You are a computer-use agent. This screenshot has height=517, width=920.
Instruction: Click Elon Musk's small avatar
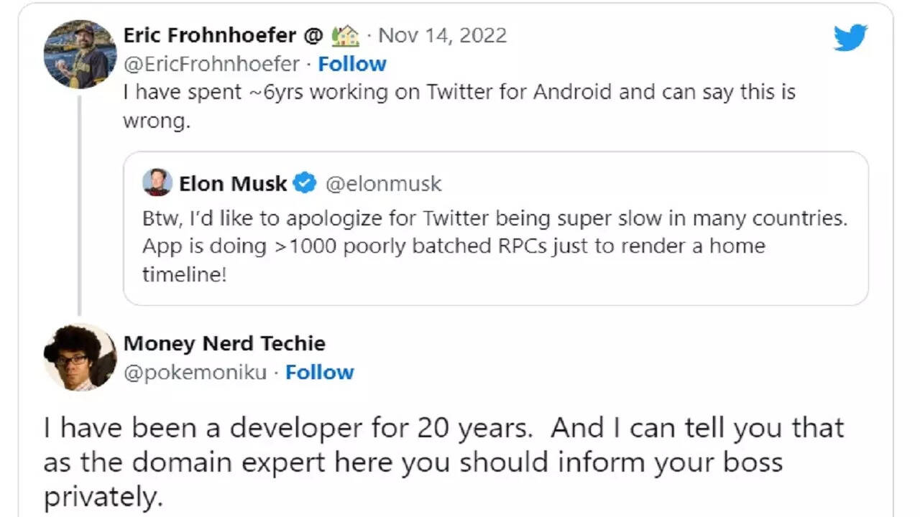coord(157,183)
